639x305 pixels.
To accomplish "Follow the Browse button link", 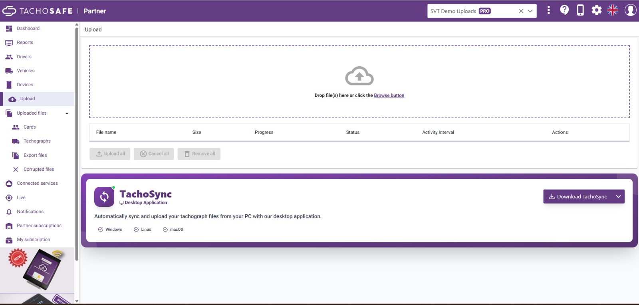I will (x=389, y=95).
